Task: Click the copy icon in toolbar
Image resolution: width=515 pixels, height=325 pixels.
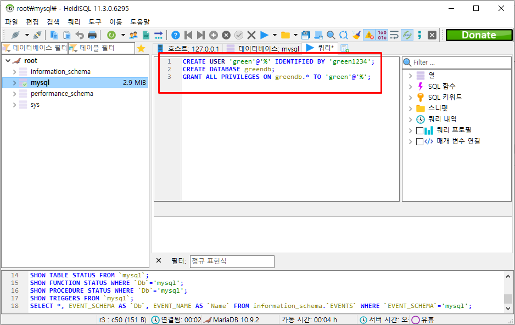Action: point(54,35)
